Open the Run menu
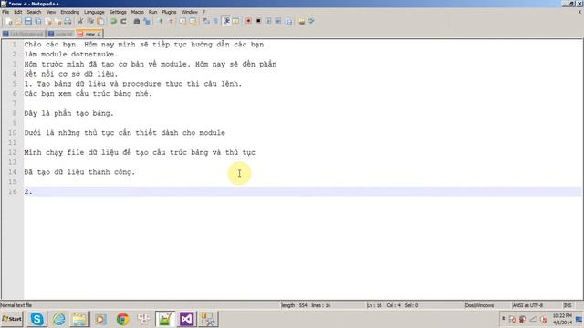The height and width of the screenshot is (328, 584). point(152,12)
